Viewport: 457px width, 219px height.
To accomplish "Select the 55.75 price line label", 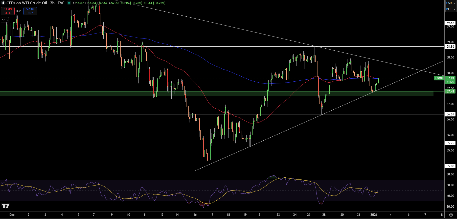I will point(450,143).
